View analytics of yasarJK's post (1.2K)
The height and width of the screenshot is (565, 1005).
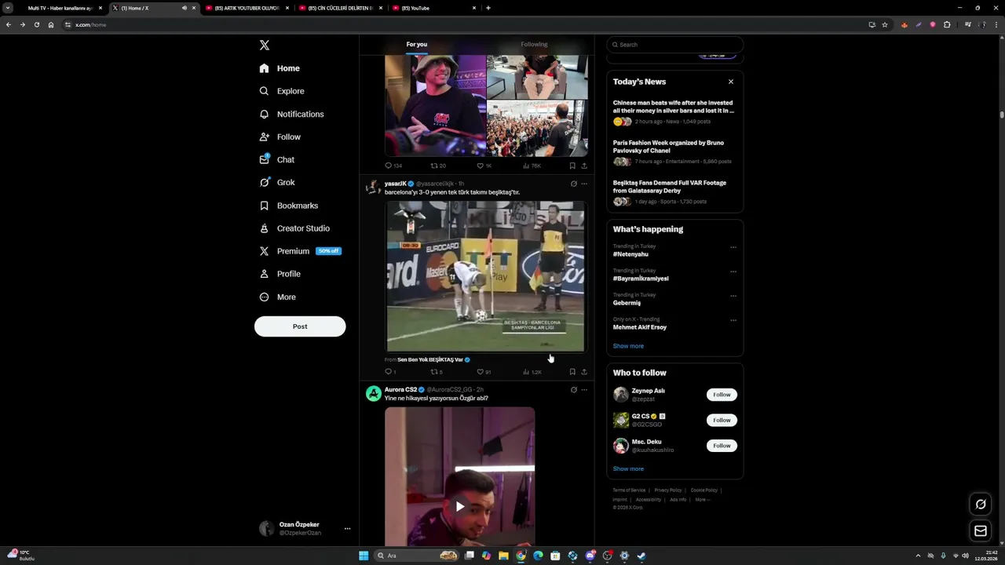[x=532, y=372]
